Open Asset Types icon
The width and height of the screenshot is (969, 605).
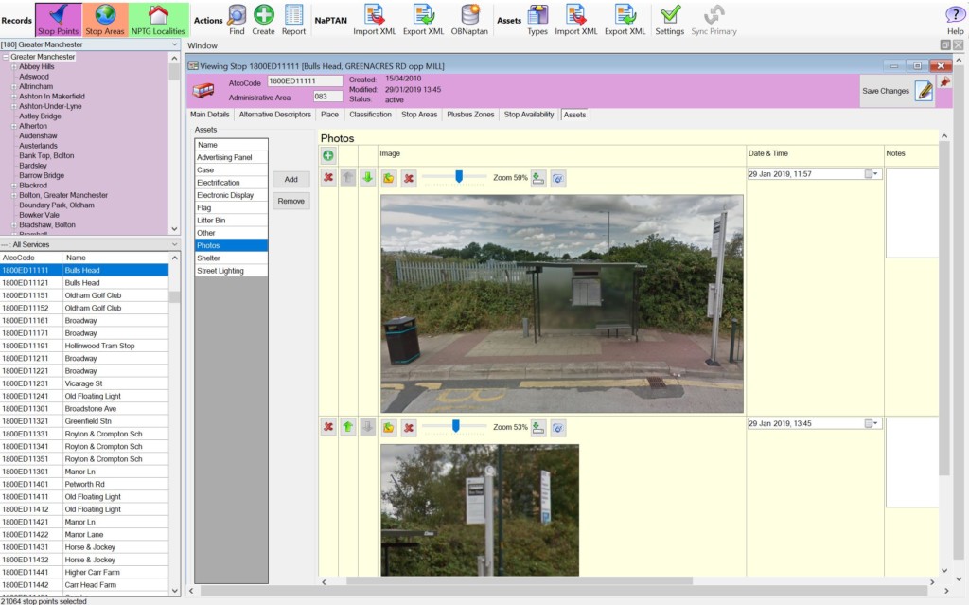(x=537, y=19)
